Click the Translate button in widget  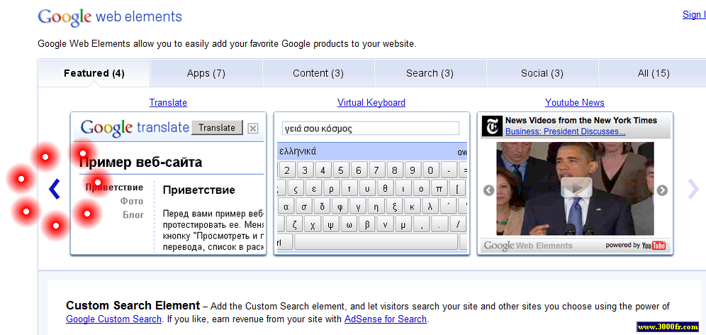[x=217, y=128]
